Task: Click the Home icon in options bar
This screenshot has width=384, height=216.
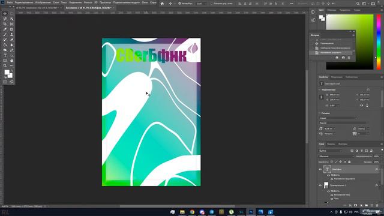Action: [162, 4]
